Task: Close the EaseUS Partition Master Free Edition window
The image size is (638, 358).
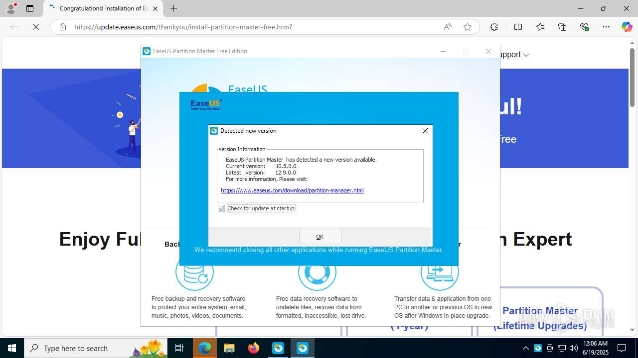Action: 488,51
